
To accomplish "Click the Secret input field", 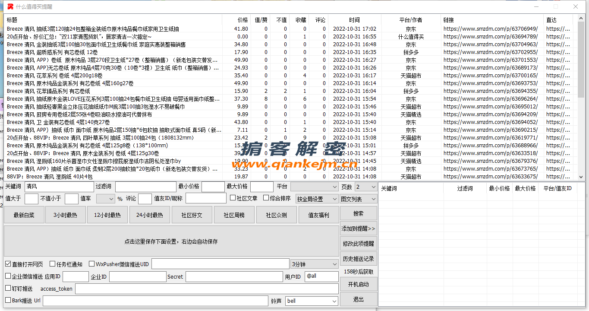I will pos(234,276).
